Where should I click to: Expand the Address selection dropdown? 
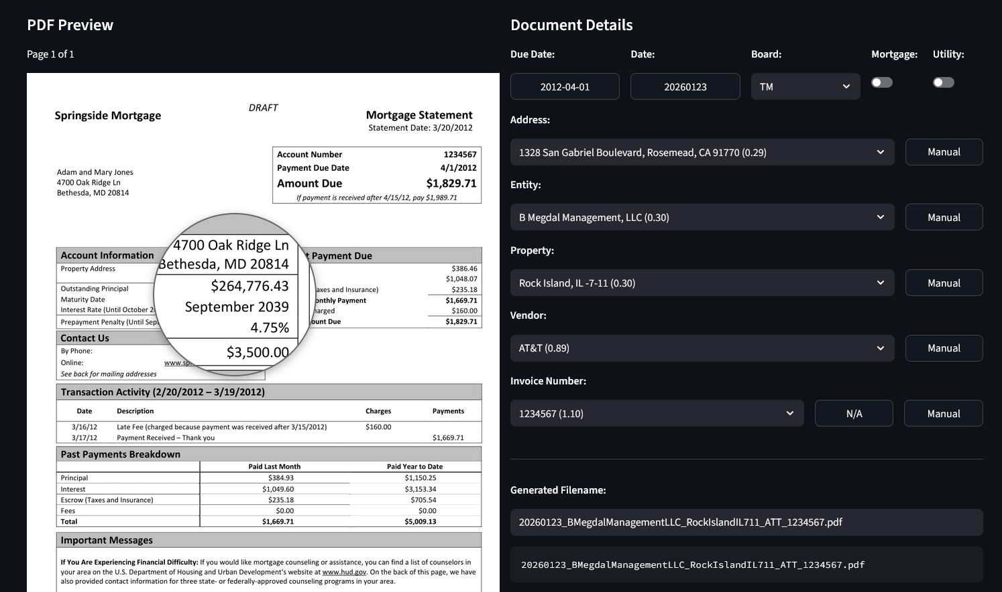702,152
